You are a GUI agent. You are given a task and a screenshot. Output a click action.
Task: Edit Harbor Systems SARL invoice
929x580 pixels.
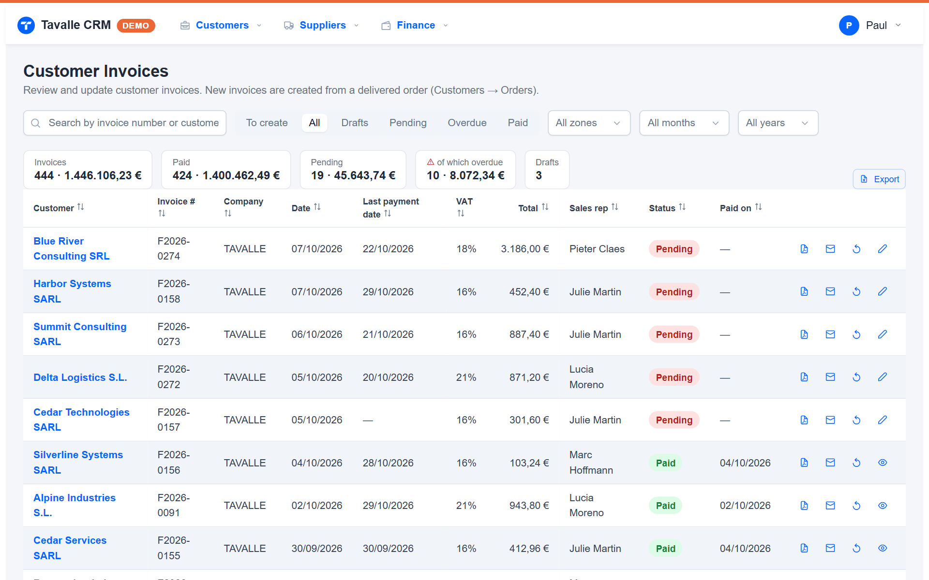(883, 291)
